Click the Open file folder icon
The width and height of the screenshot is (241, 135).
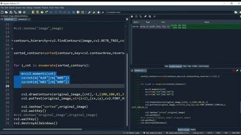coord(6,12)
